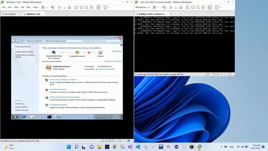Select the kali-linux-2022.3 VM tab
The width and height of the screenshot is (268, 151).
point(152,14)
